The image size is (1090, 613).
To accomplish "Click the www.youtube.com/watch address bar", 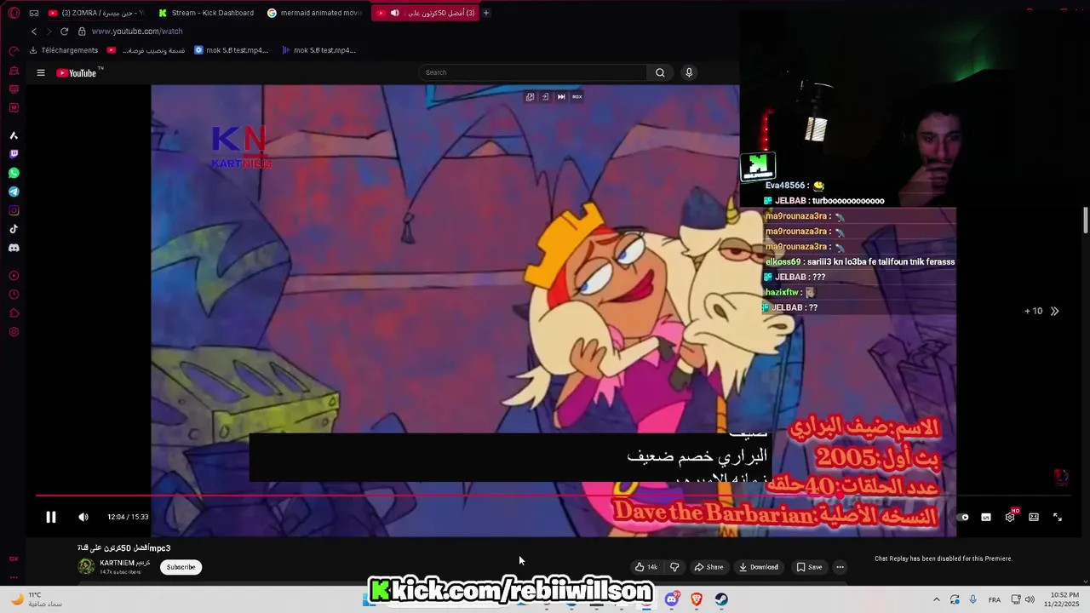I will pos(137,32).
